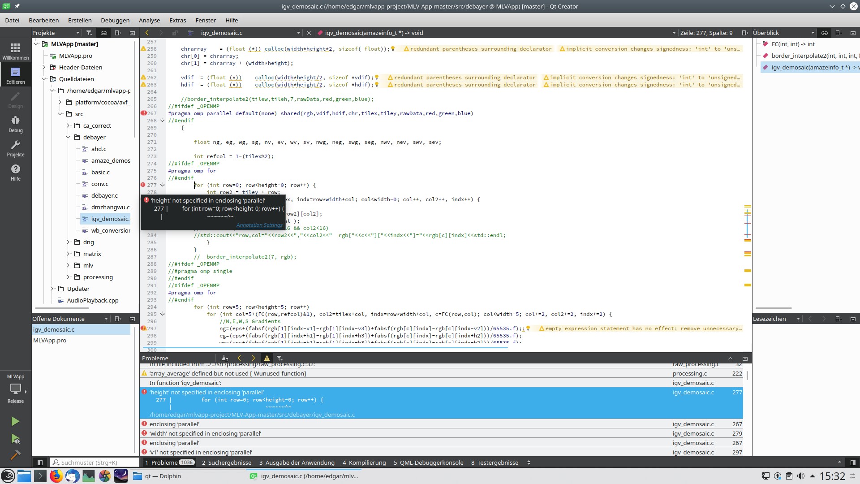Switch to Kompilierung output tab
This screenshot has height=484, width=860.
364,462
